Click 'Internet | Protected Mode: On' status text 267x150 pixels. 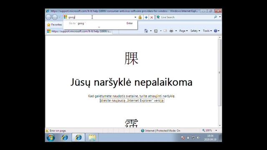pos(163,130)
